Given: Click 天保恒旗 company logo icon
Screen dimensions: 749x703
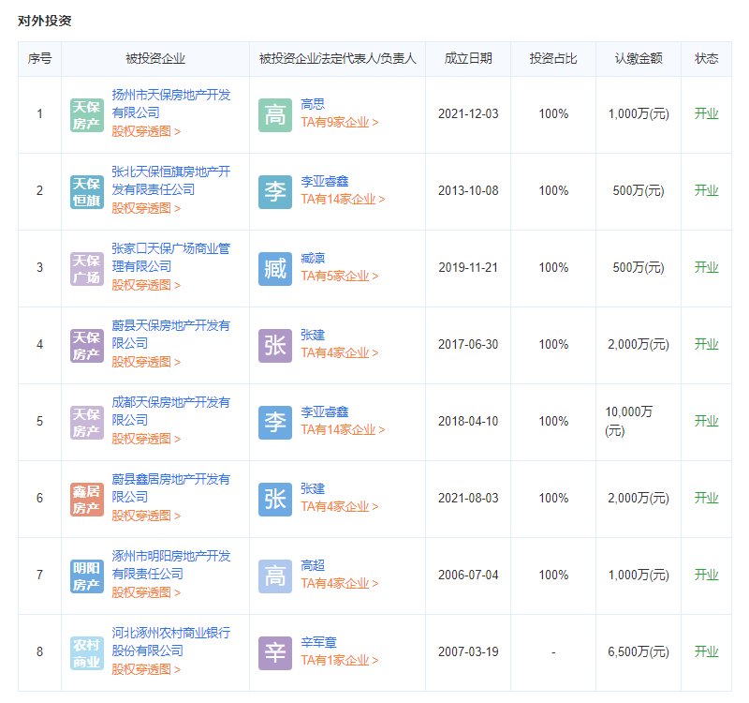Looking at the screenshot, I should pyautogui.click(x=86, y=192).
